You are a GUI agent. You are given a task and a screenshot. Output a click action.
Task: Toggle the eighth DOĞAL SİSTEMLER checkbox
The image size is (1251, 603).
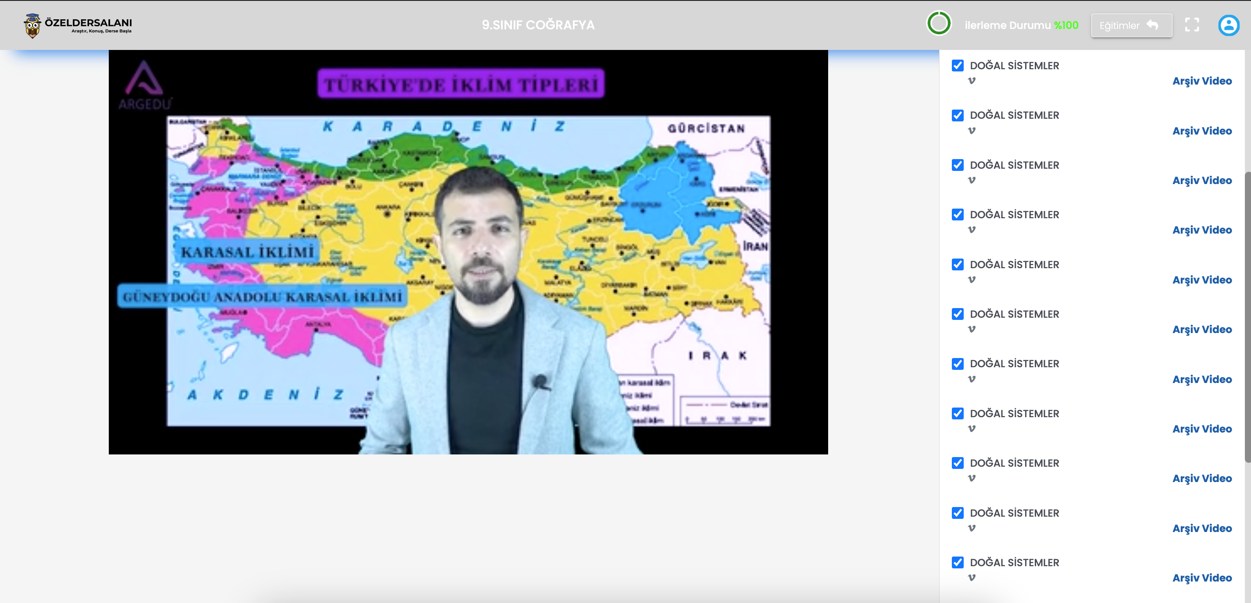point(957,413)
